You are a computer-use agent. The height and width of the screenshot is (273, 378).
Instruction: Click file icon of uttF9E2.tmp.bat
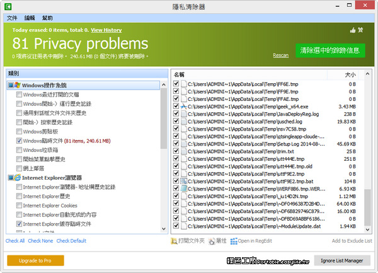coord(184,181)
